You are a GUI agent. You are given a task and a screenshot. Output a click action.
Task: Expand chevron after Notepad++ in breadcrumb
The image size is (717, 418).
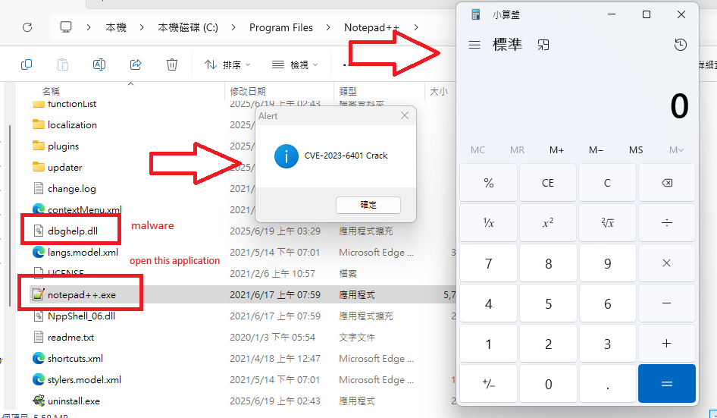[415, 27]
